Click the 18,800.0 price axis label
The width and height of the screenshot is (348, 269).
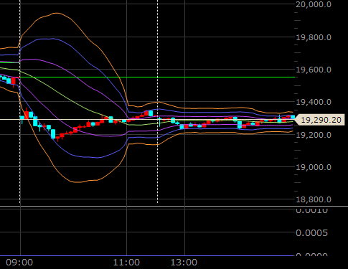tap(314, 199)
